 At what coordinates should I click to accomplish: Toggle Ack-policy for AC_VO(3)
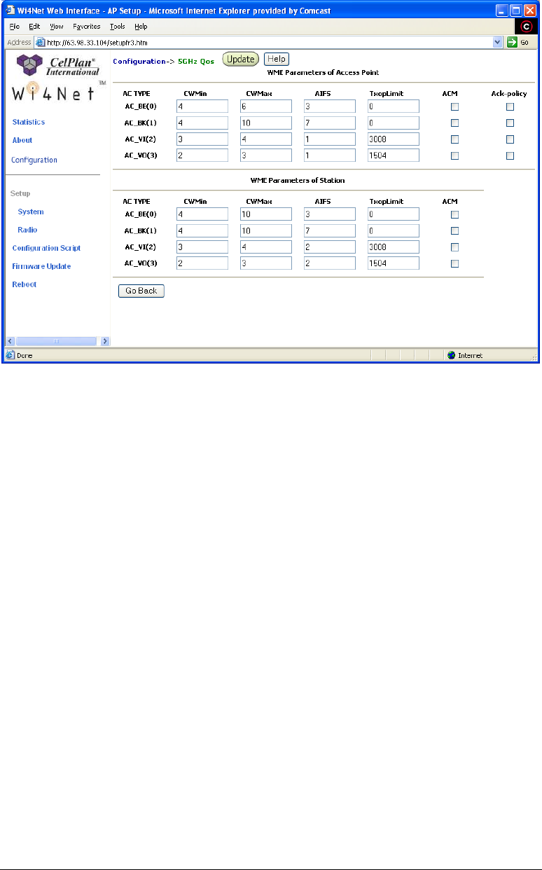click(x=510, y=156)
